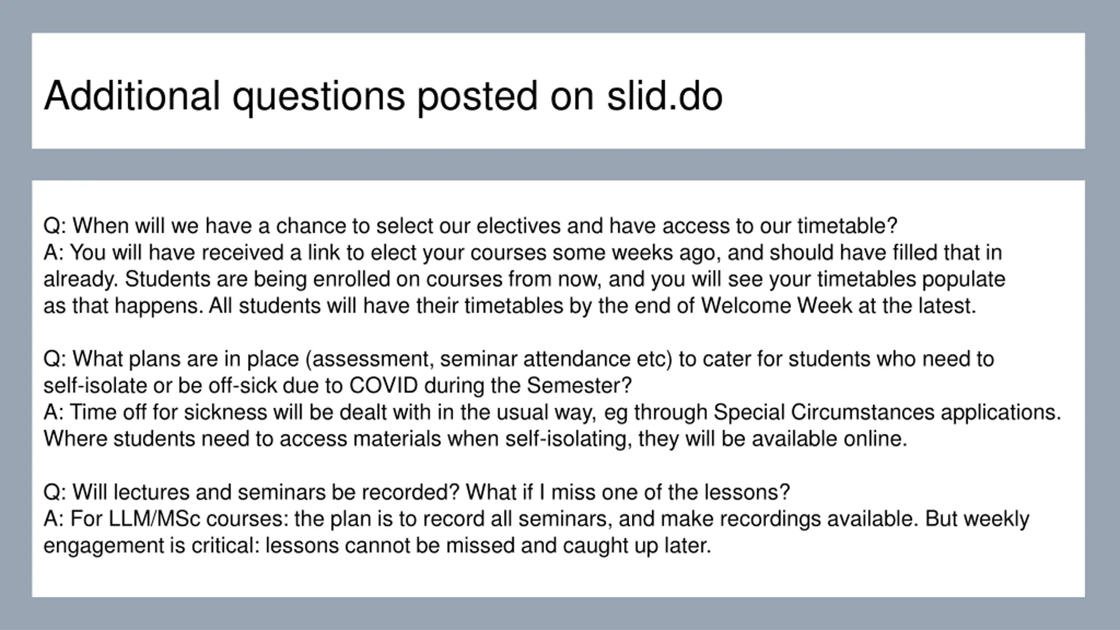Viewport: 1120px width, 630px height.
Task: Click the answer line mentioning link to elect courses
Action: tap(523, 253)
